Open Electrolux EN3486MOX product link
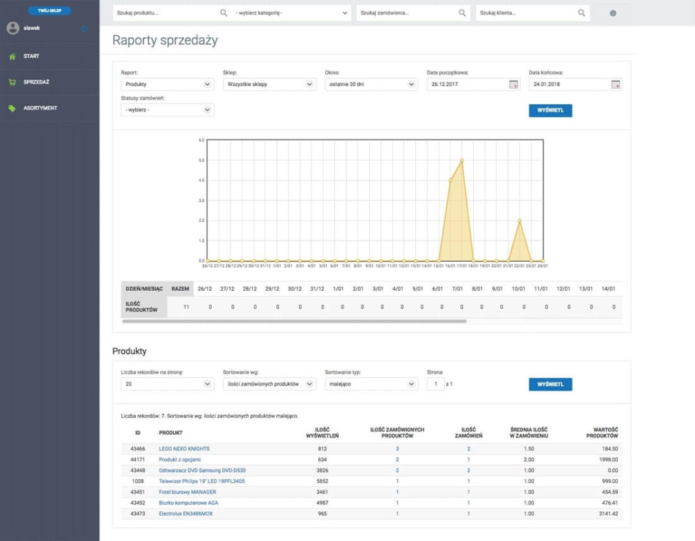The image size is (695, 541). [186, 513]
